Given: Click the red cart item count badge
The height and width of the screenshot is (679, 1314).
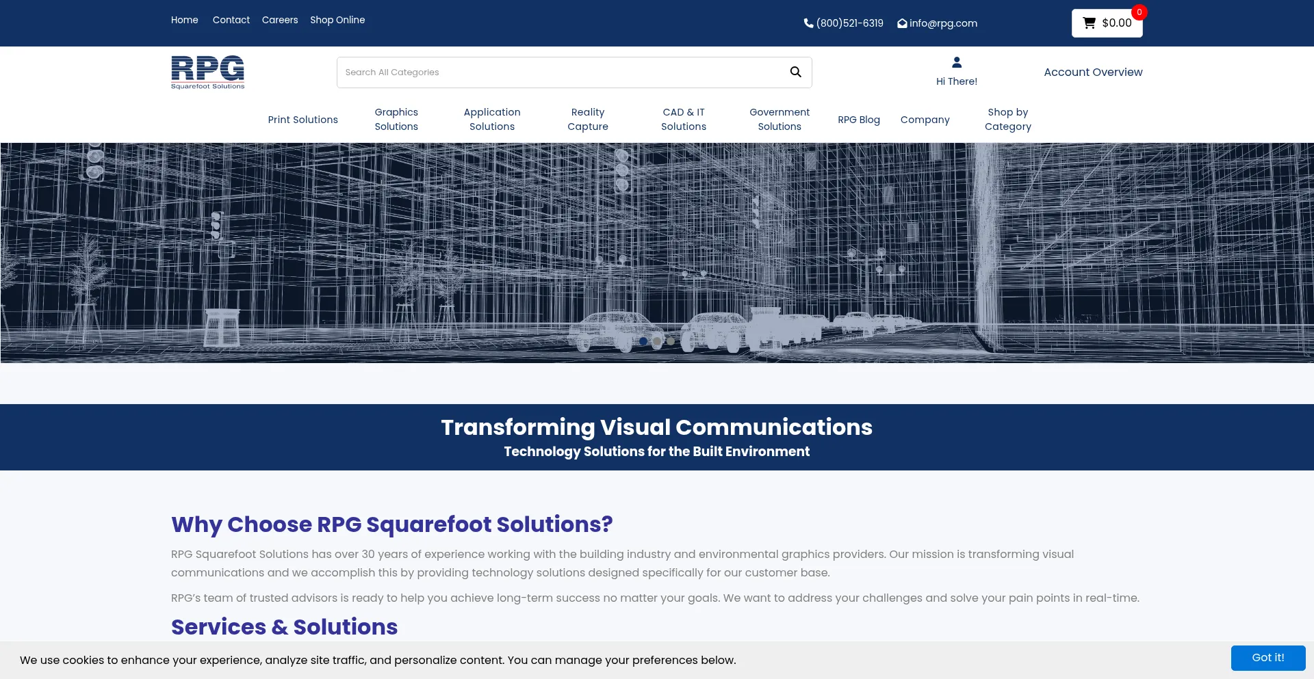Looking at the screenshot, I should tap(1139, 12).
